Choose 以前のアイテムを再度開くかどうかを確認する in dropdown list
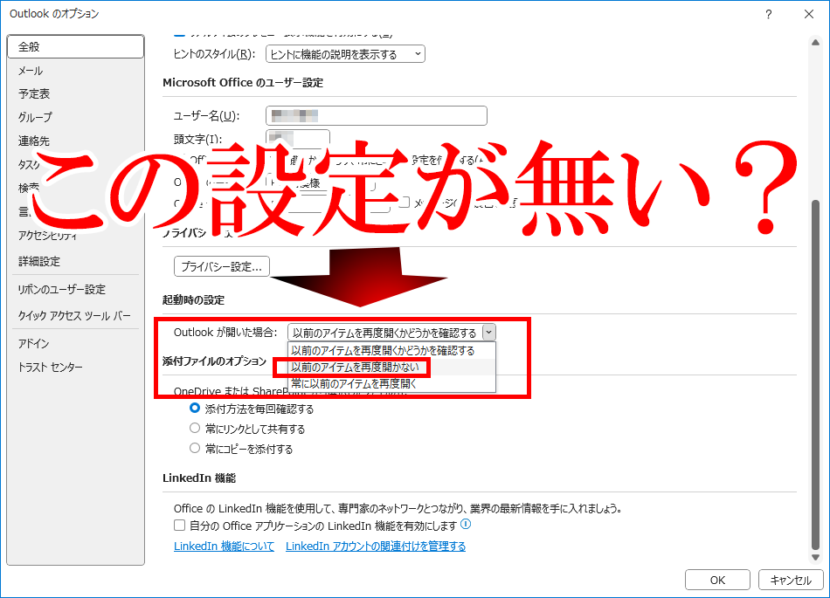Screen dimensions: 830x598 (391, 351)
